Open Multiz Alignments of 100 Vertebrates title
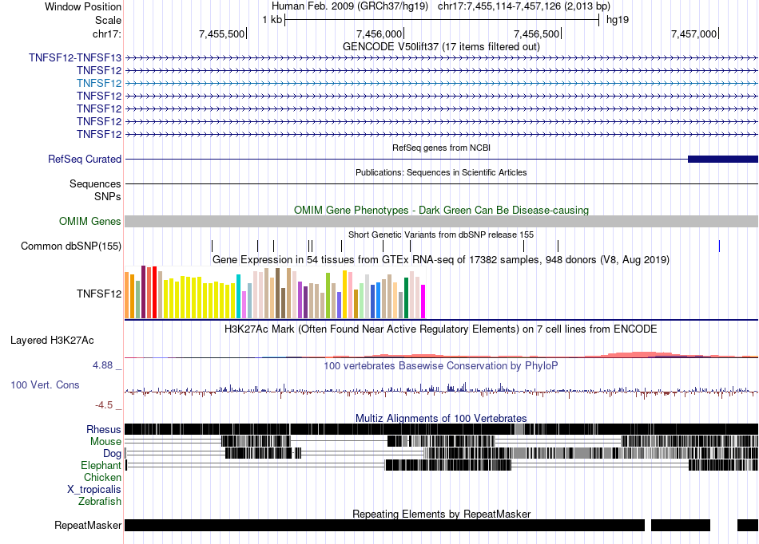Image resolution: width=759 pixels, height=544 pixels. (x=441, y=419)
